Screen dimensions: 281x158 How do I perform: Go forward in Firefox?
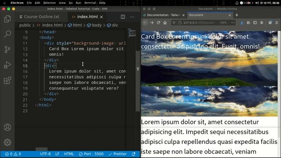(151, 23)
